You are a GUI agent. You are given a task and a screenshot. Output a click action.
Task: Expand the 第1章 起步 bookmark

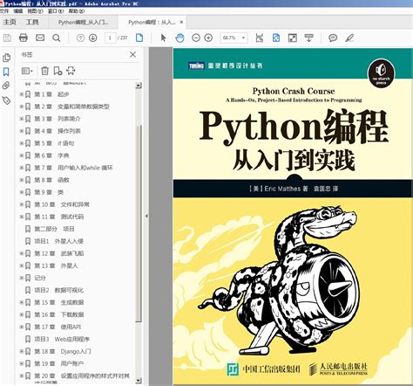[x=21, y=94]
